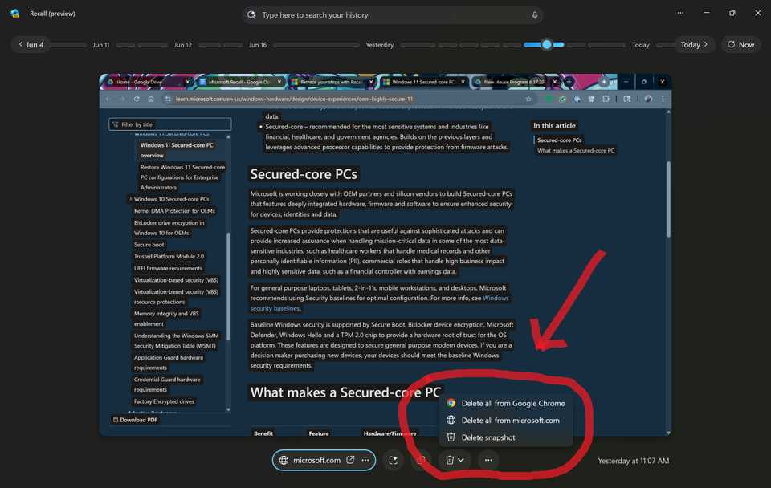This screenshot has height=488, width=771.
Task: Click the trash delete icon
Action: tap(449, 460)
